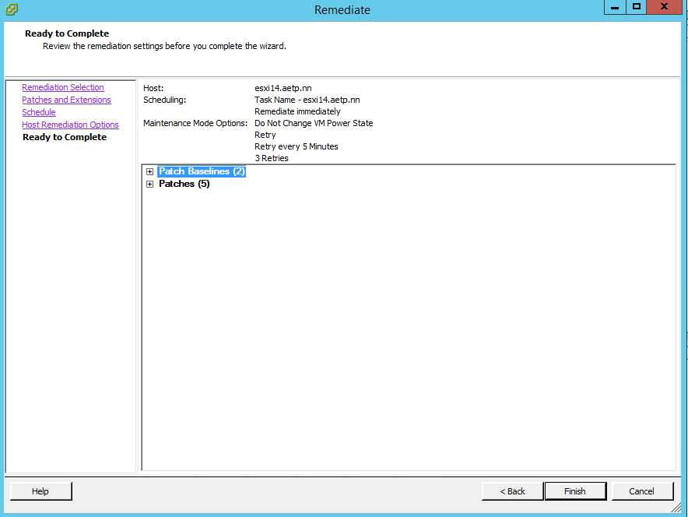Click the Retry every 5 Minutes text
This screenshot has height=517, width=688.
pyautogui.click(x=297, y=146)
